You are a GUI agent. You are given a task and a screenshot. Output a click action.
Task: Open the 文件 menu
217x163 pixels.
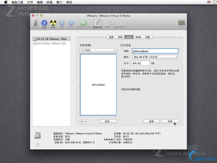click(30, 2)
